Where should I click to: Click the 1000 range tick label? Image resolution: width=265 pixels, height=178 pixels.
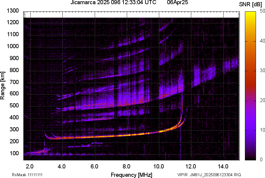tap(13, 46)
